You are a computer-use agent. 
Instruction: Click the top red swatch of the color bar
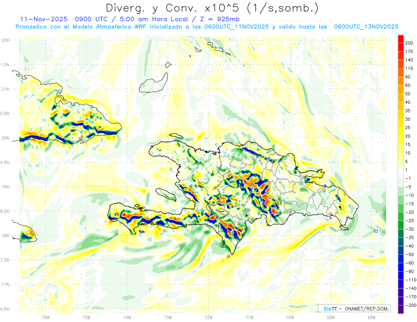coord(401,39)
